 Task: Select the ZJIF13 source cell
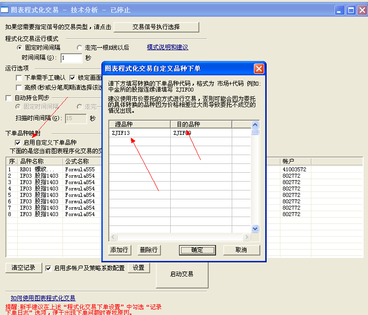point(139,133)
